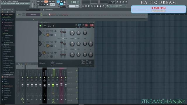The width and height of the screenshot is (187, 105).
Task: Click oscillator 3 volume knob
Action: click(91, 55)
